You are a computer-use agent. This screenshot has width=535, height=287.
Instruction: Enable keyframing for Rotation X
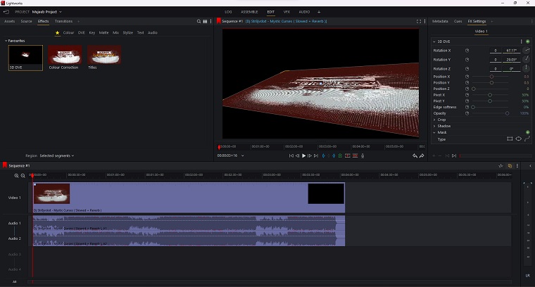tap(467, 51)
